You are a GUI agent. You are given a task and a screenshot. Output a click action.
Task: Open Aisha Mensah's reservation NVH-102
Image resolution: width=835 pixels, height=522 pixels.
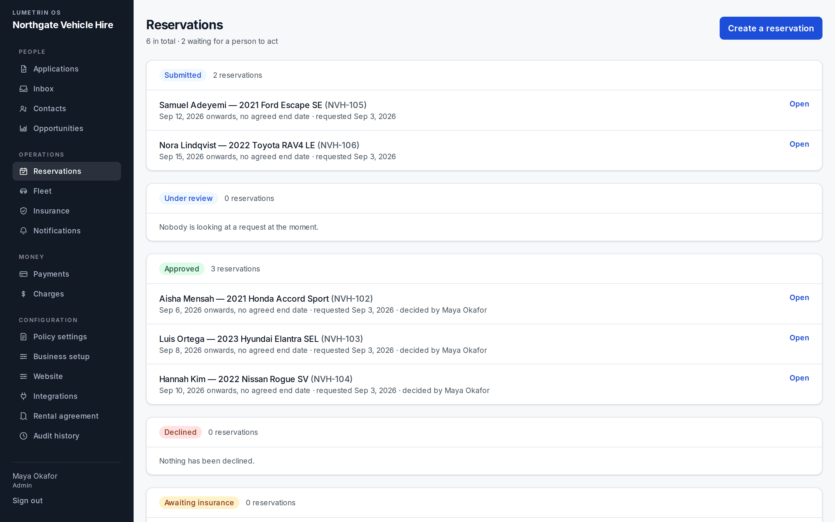[799, 298]
